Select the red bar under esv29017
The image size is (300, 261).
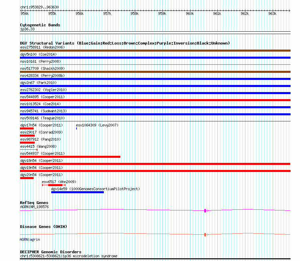[x=27, y=136]
